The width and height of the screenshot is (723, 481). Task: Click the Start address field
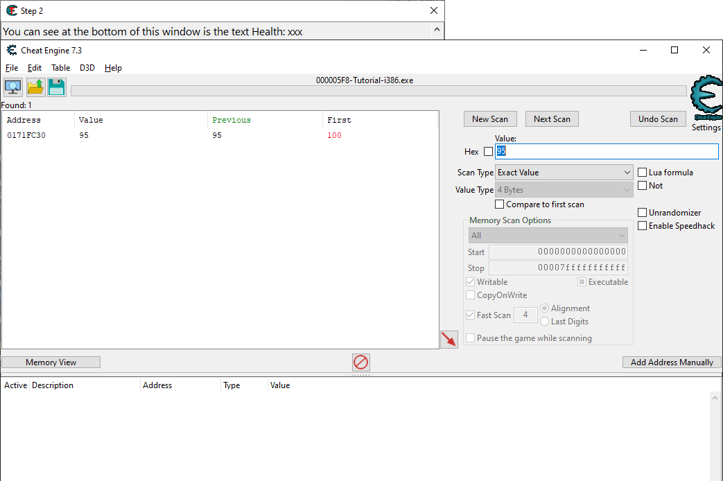559,252
